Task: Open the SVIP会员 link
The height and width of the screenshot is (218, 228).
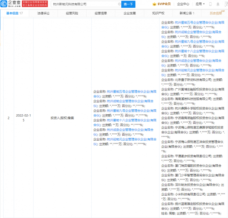Action: [x=164, y=4]
